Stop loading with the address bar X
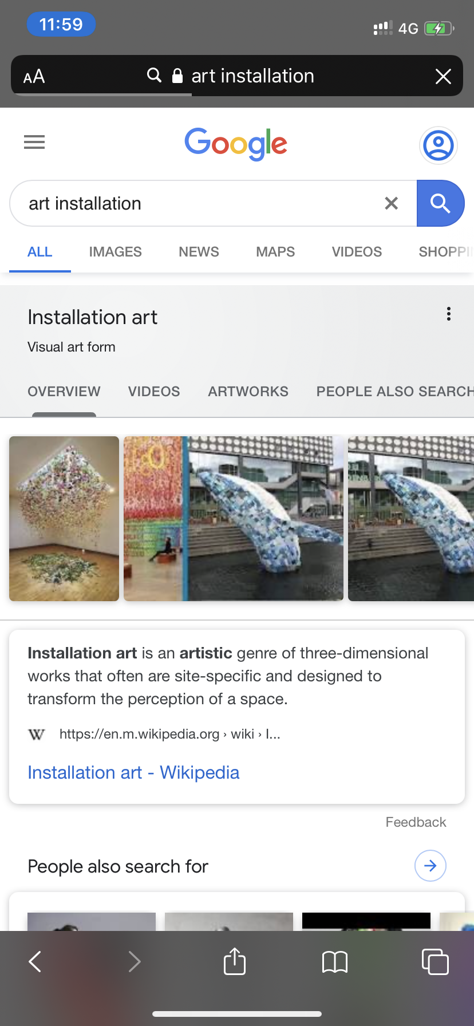This screenshot has width=474, height=1026. pos(443,76)
